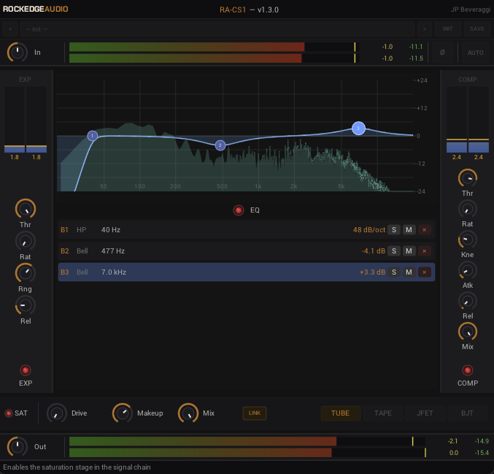Click the input level meter
The image size is (494, 474).
[x=215, y=53]
